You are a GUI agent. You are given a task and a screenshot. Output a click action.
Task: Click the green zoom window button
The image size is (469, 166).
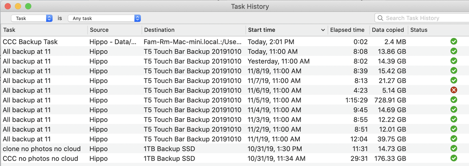click(x=28, y=6)
